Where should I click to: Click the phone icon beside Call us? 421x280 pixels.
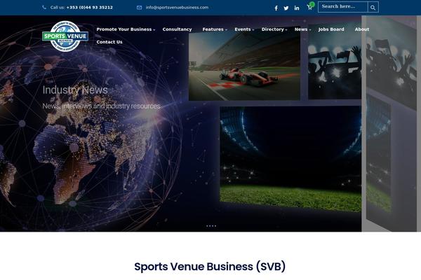point(44,8)
